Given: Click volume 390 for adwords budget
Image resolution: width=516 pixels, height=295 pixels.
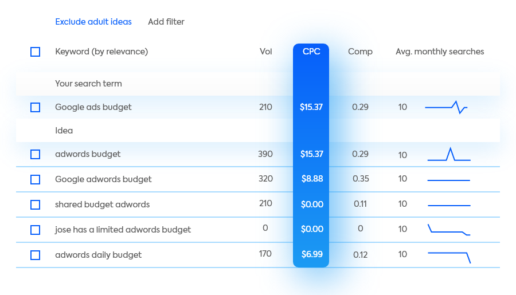Looking at the screenshot, I should 265,154.
